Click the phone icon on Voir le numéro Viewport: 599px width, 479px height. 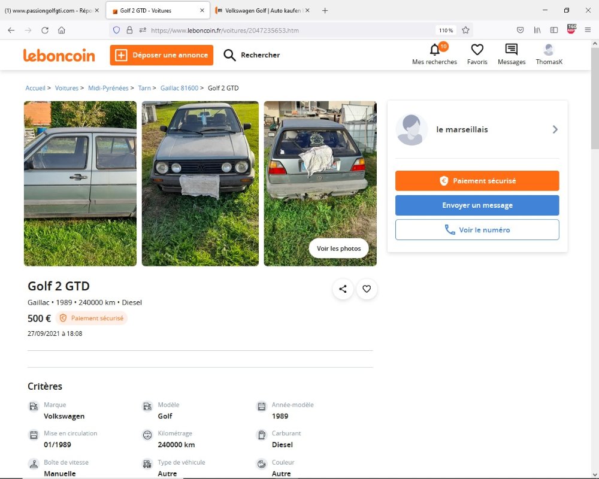coord(450,230)
